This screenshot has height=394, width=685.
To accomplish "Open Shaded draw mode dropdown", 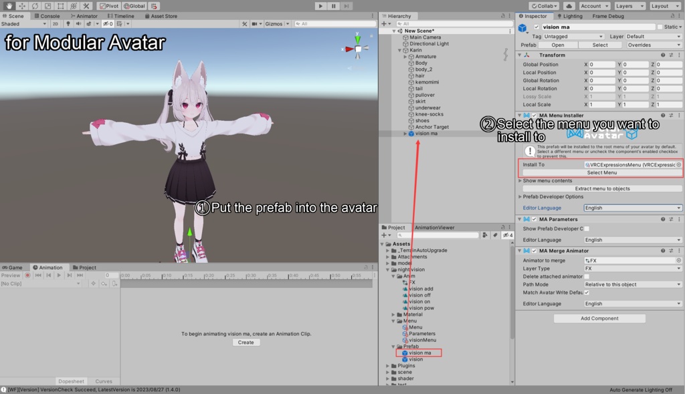I will tap(23, 23).
